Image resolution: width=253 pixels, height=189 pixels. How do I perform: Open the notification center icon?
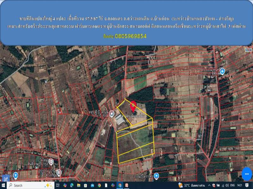tap(247, 185)
